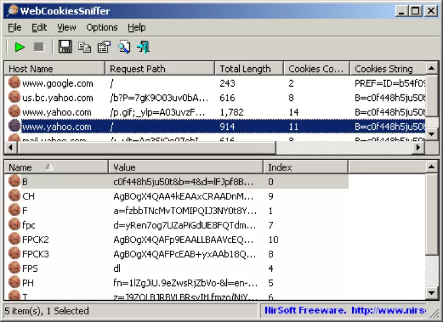Click value starting fn=1lZgJiU of PH cookie

pyautogui.click(x=185, y=283)
